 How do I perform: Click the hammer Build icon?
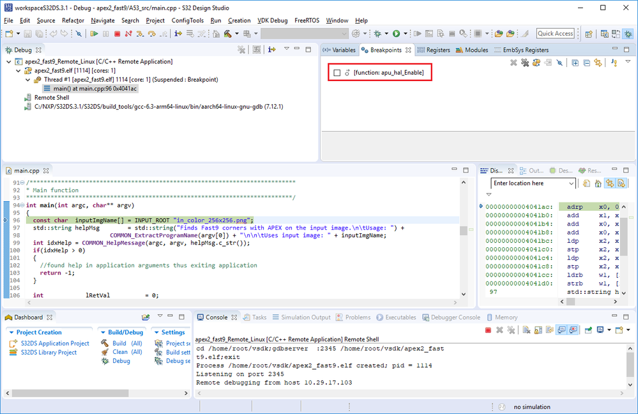pyautogui.click(x=228, y=34)
